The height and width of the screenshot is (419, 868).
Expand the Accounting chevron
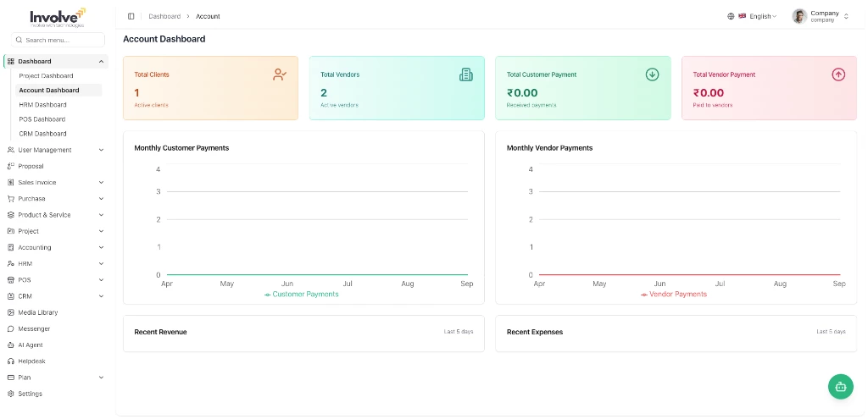(101, 248)
